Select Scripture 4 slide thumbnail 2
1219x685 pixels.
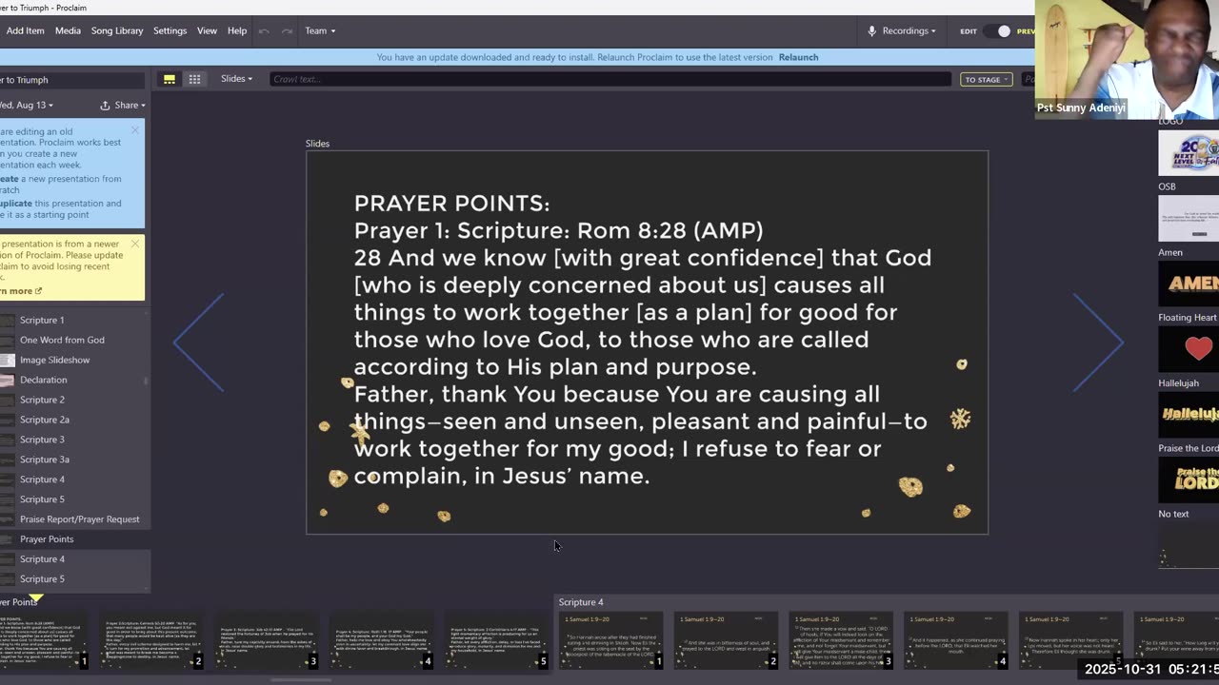(x=726, y=640)
